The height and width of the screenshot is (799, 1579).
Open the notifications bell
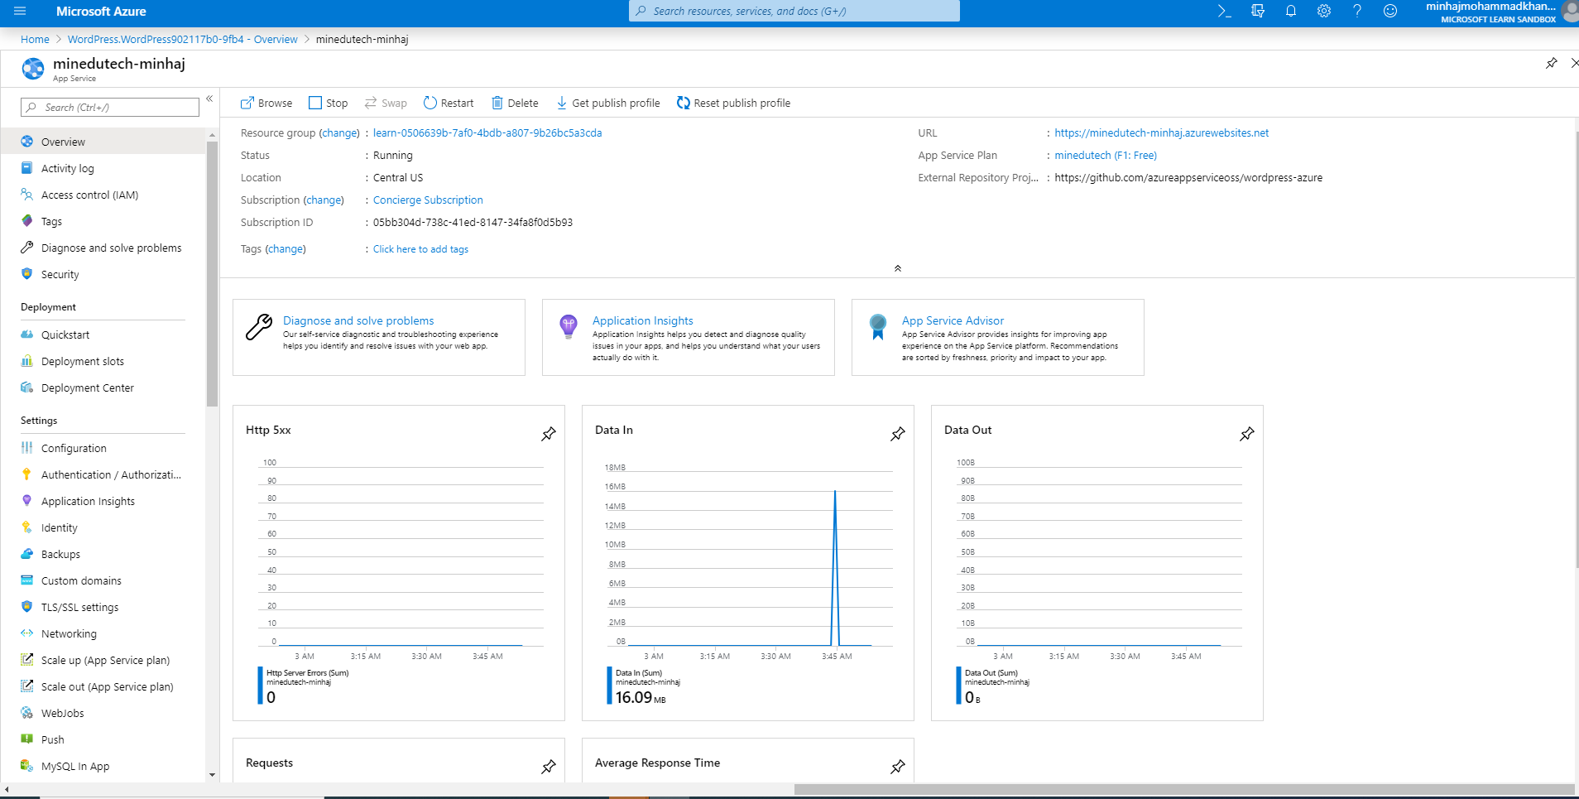click(1290, 12)
